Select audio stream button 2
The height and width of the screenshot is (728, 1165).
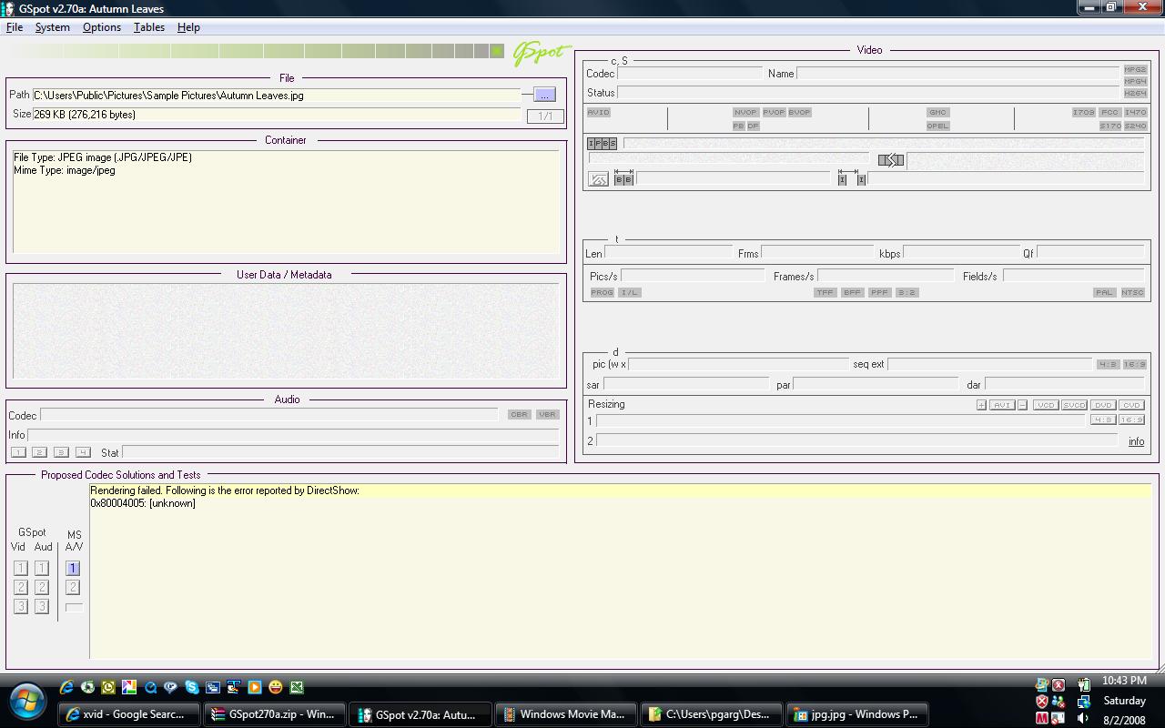tap(39, 452)
